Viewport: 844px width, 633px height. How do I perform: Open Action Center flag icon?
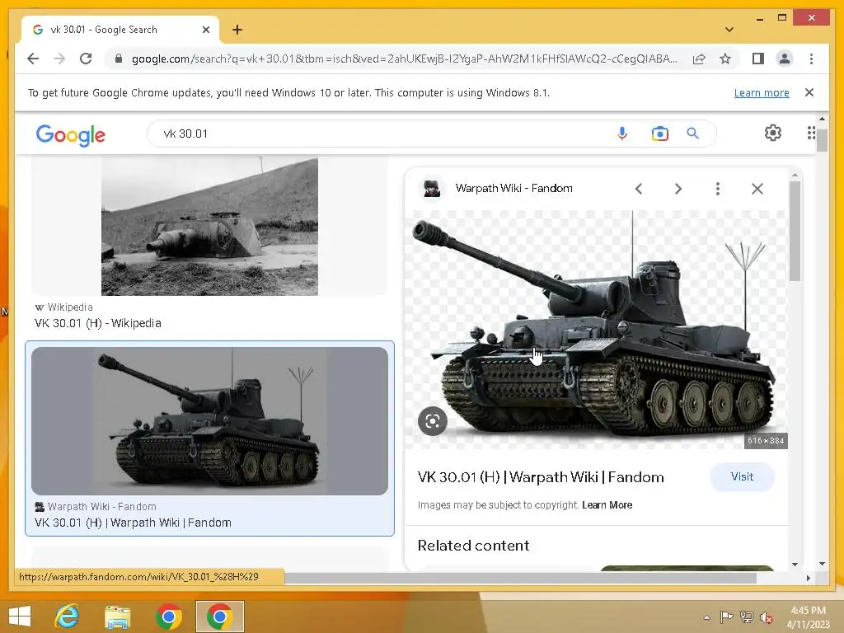(726, 617)
